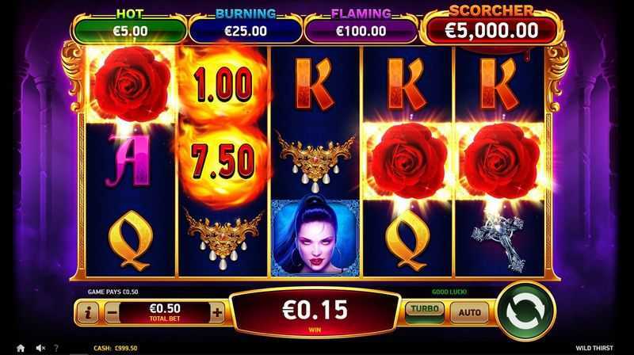Increase total bet with plus button
The height and width of the screenshot is (355, 634).
pyautogui.click(x=217, y=312)
